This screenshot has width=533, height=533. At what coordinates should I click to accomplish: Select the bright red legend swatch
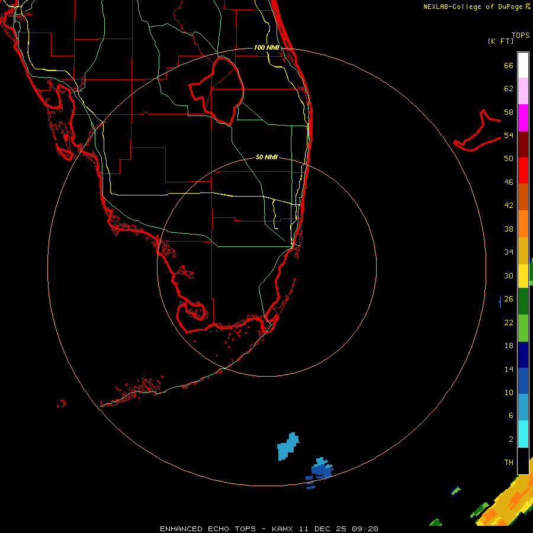tap(523, 171)
